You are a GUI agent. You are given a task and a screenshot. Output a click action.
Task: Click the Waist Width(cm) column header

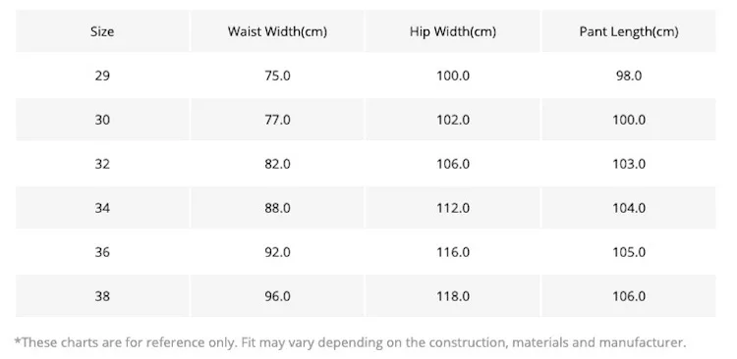click(x=277, y=31)
